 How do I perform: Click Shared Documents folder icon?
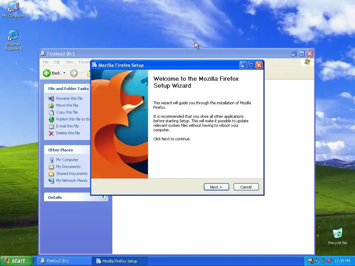pos(51,174)
